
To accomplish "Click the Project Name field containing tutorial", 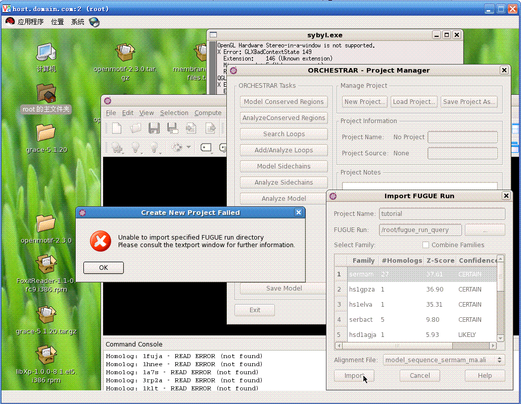I will click(x=442, y=214).
